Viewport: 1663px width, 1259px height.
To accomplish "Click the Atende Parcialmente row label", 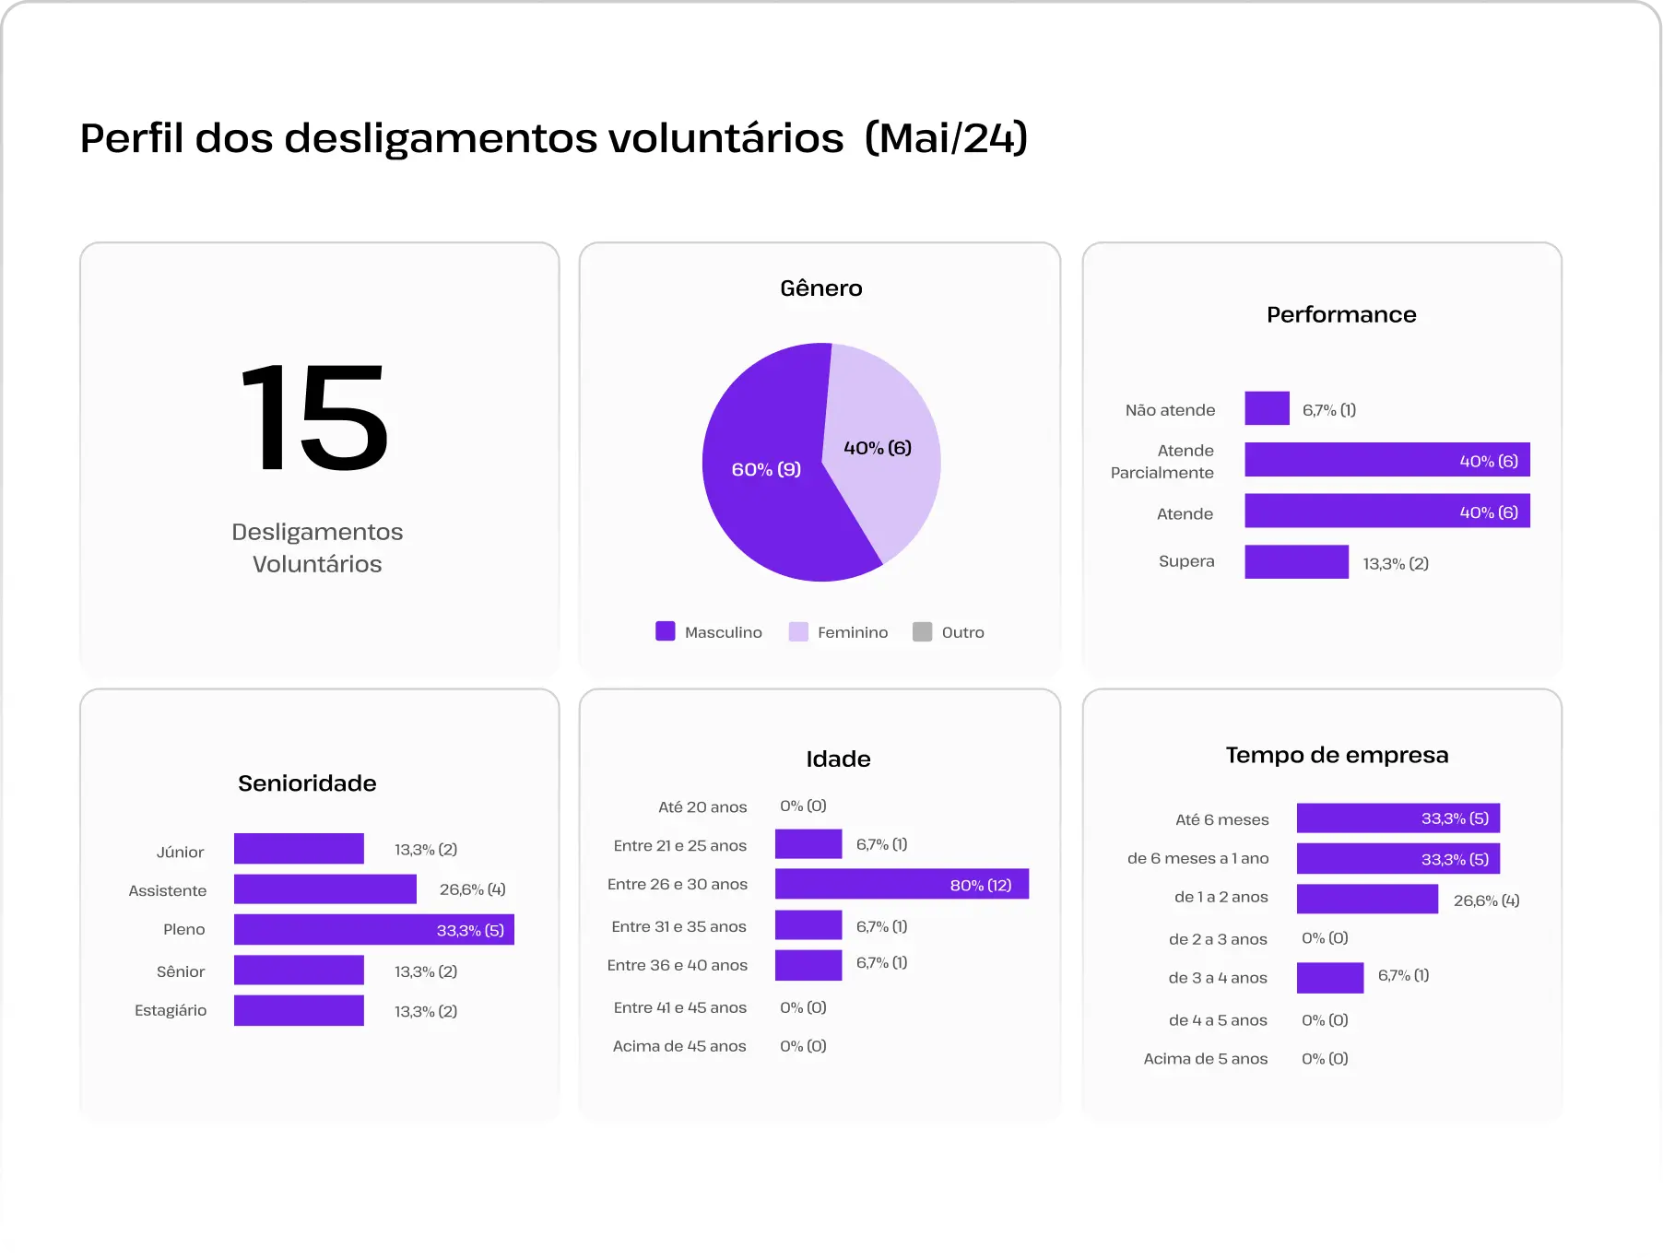I will (1162, 461).
